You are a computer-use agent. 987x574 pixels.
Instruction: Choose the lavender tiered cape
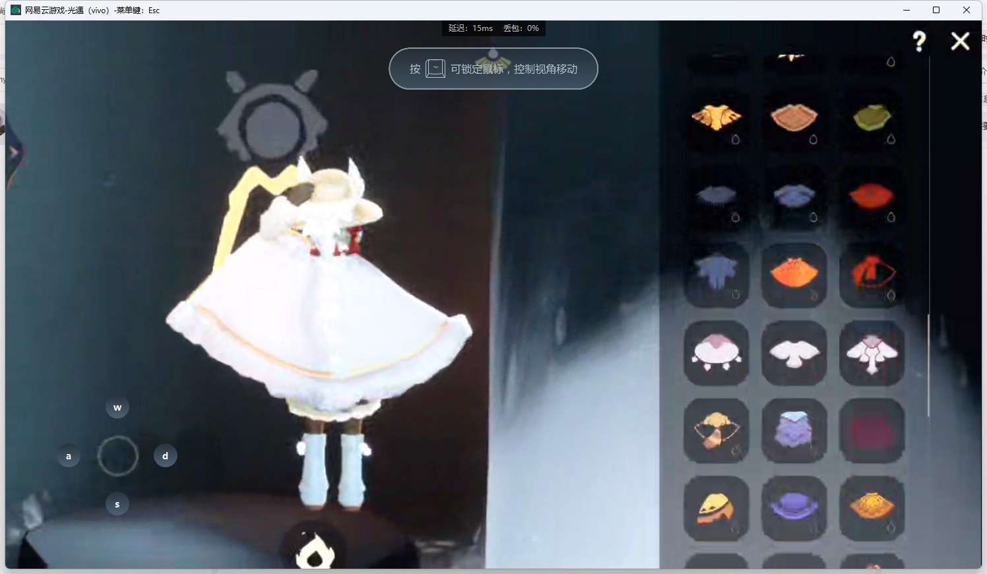[794, 430]
